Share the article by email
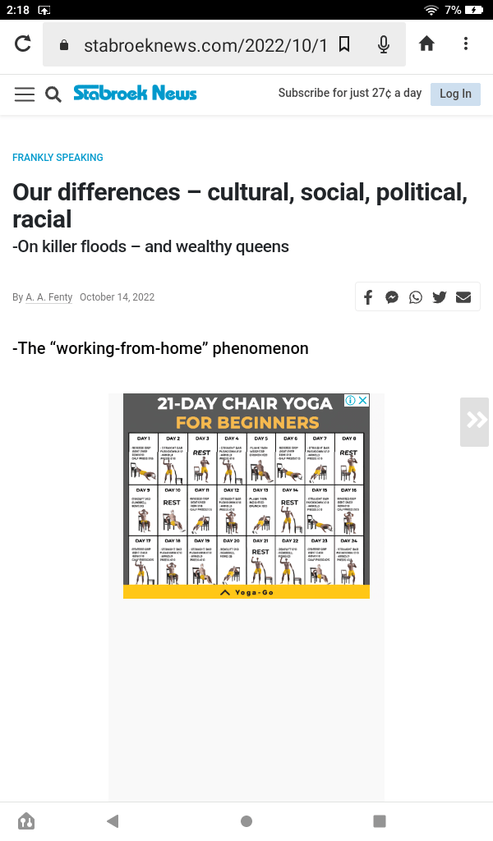The width and height of the screenshot is (493, 841). click(463, 297)
